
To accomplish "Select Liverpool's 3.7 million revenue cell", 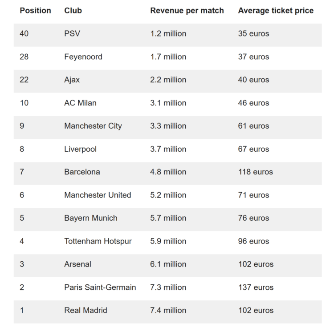I will 168,149.
